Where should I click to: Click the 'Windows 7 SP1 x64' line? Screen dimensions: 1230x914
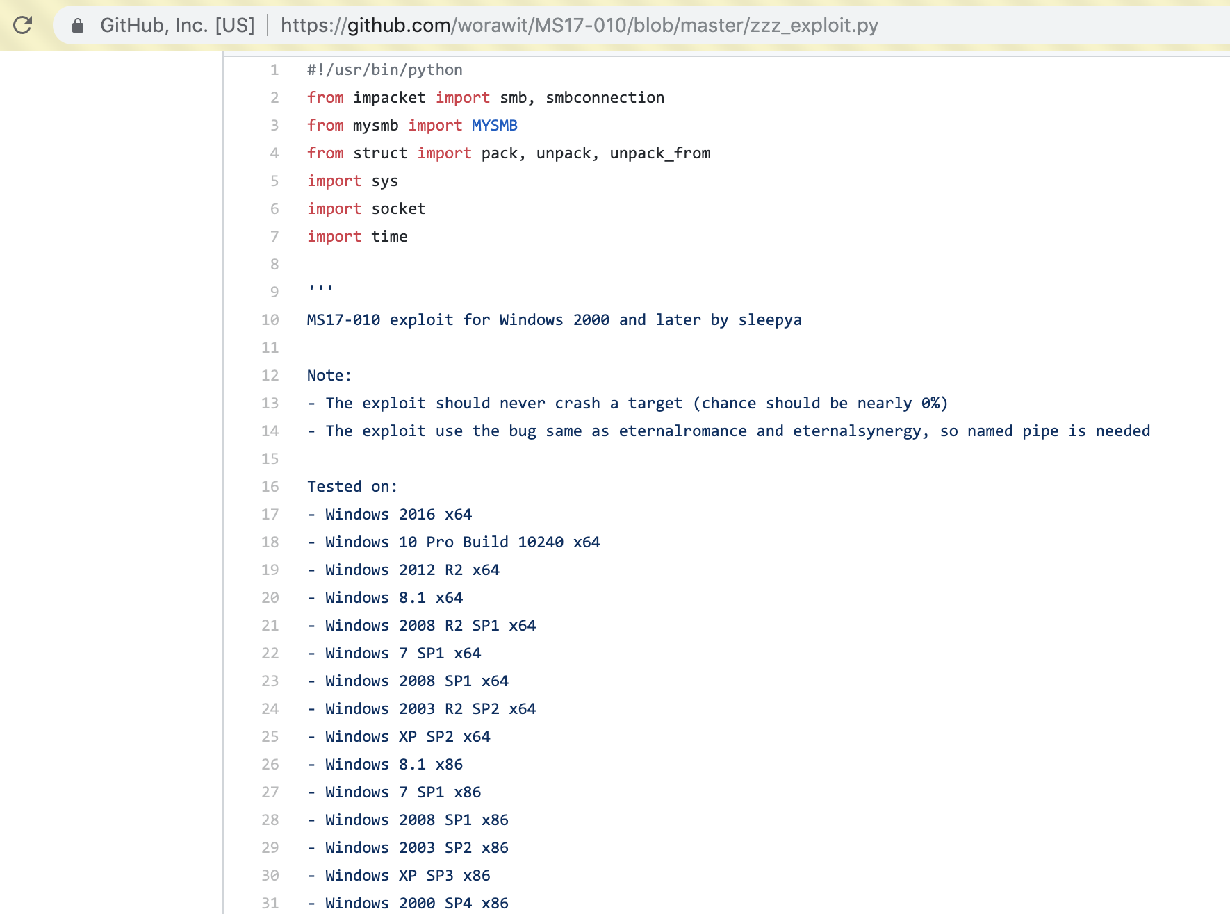394,654
